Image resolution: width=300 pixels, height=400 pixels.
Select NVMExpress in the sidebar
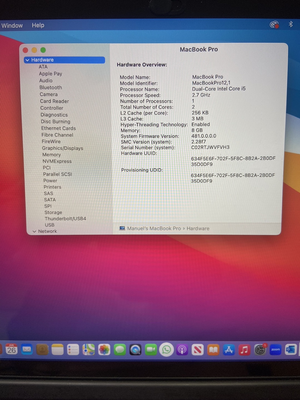coord(57,161)
